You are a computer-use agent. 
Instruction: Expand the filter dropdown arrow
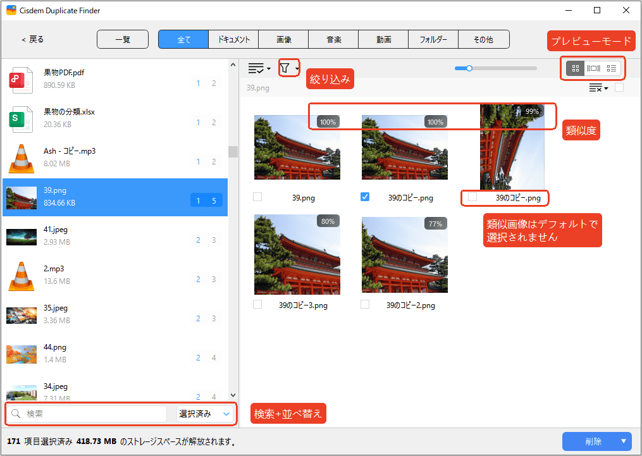coord(297,68)
